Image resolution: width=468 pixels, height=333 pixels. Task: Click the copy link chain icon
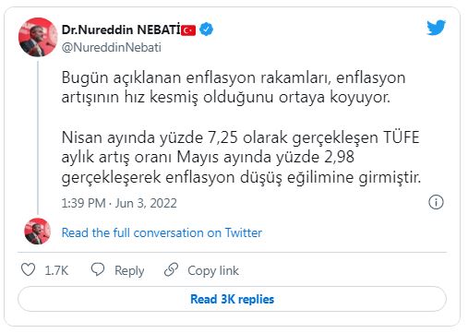[171, 269]
